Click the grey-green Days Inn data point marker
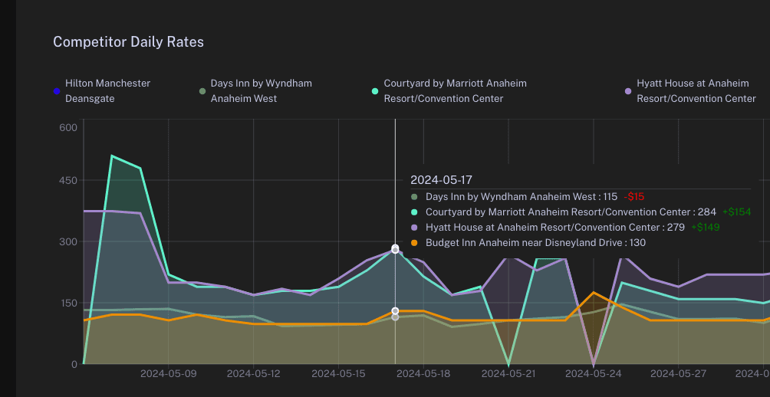 (x=395, y=317)
